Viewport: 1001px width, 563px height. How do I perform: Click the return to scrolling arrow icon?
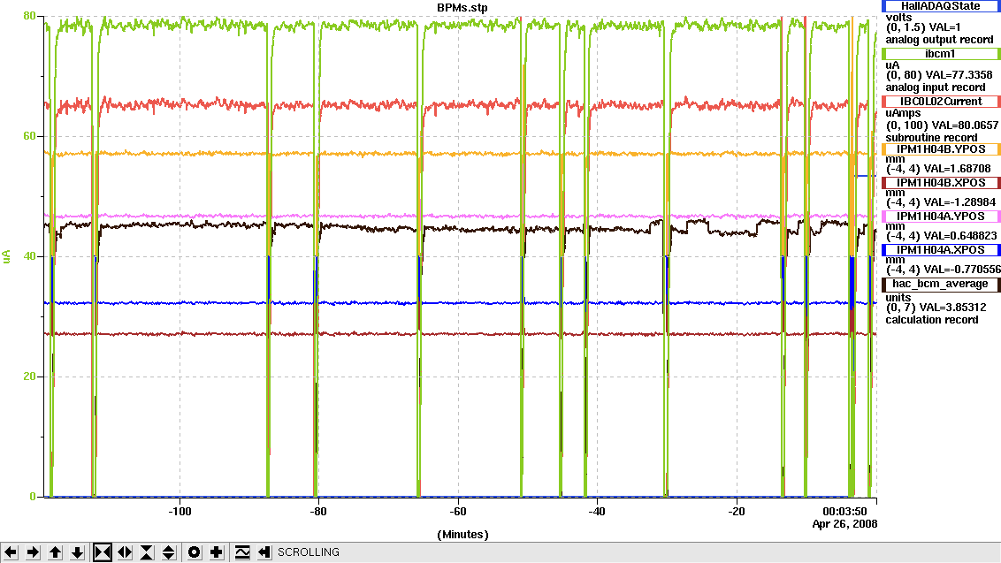pyautogui.click(x=264, y=552)
